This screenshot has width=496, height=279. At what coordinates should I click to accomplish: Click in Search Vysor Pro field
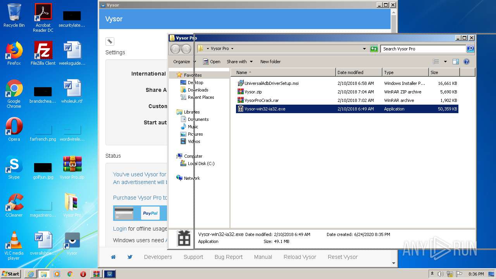pyautogui.click(x=423, y=49)
